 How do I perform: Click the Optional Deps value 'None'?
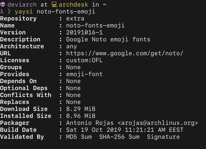point(73,88)
